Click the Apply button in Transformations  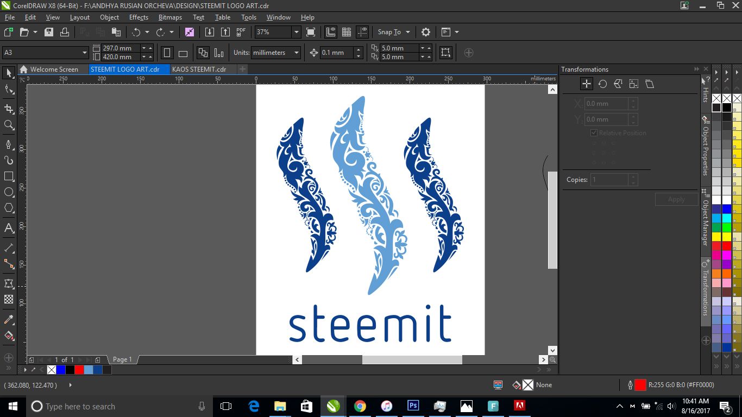(676, 199)
